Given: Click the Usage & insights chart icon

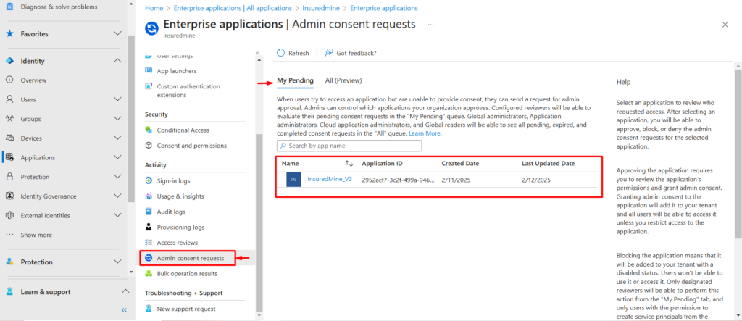Looking at the screenshot, I should tap(149, 196).
